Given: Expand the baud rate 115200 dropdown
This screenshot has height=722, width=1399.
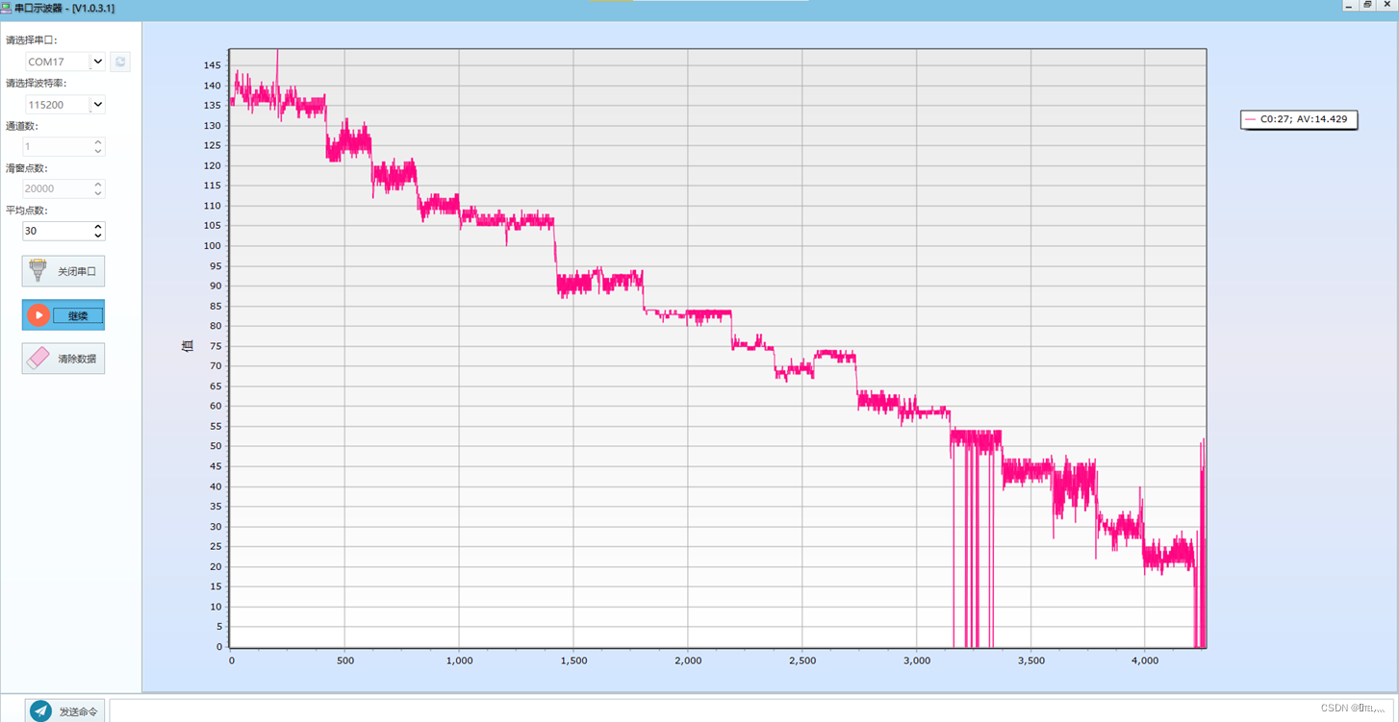Looking at the screenshot, I should point(97,104).
